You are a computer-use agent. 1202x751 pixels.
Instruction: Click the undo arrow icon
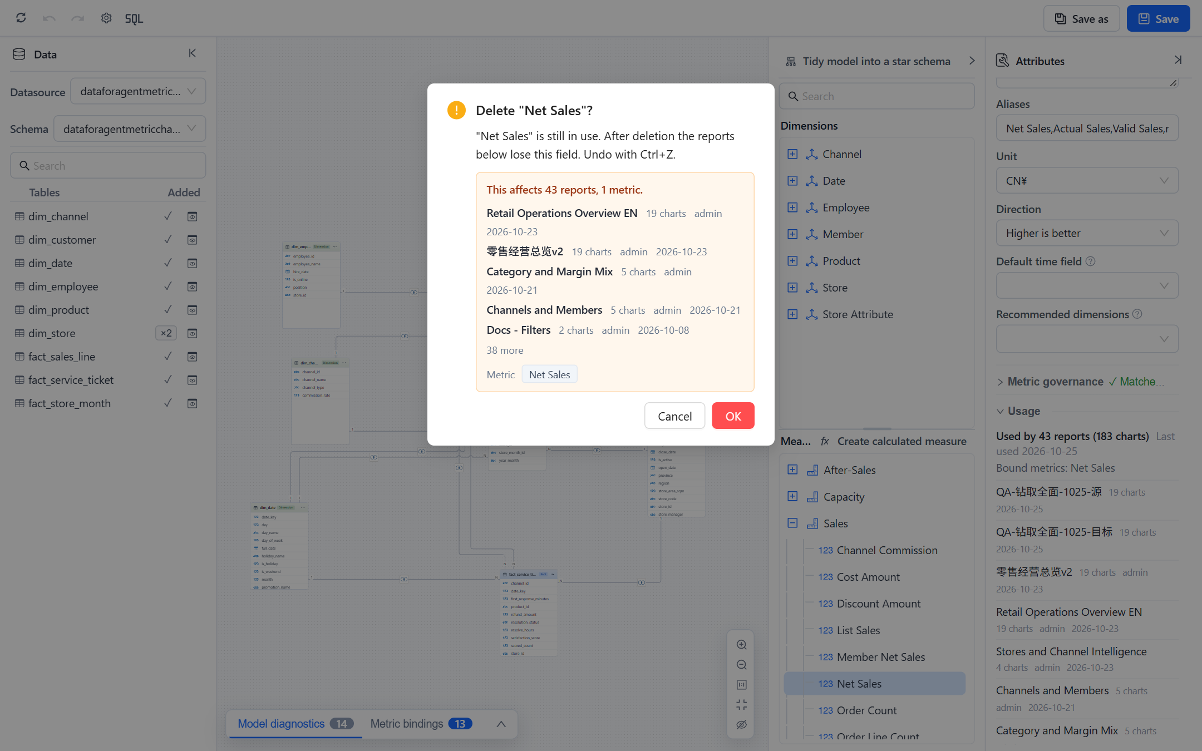click(x=49, y=18)
